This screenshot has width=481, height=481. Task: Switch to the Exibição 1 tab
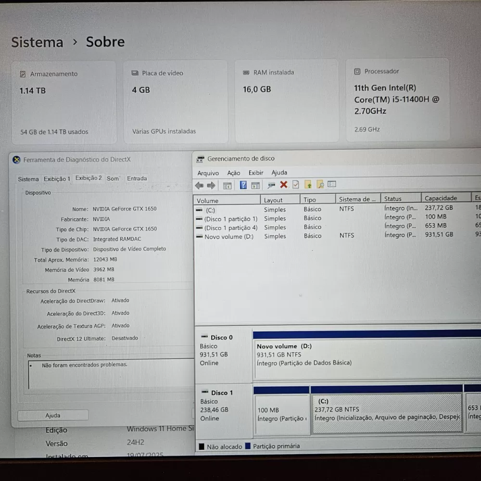[57, 179]
